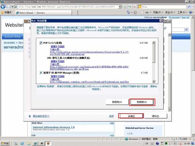Click the PHP Manager for IIS item icon

tap(41, 73)
